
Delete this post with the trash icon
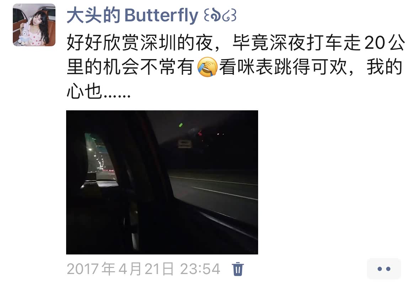tap(238, 269)
